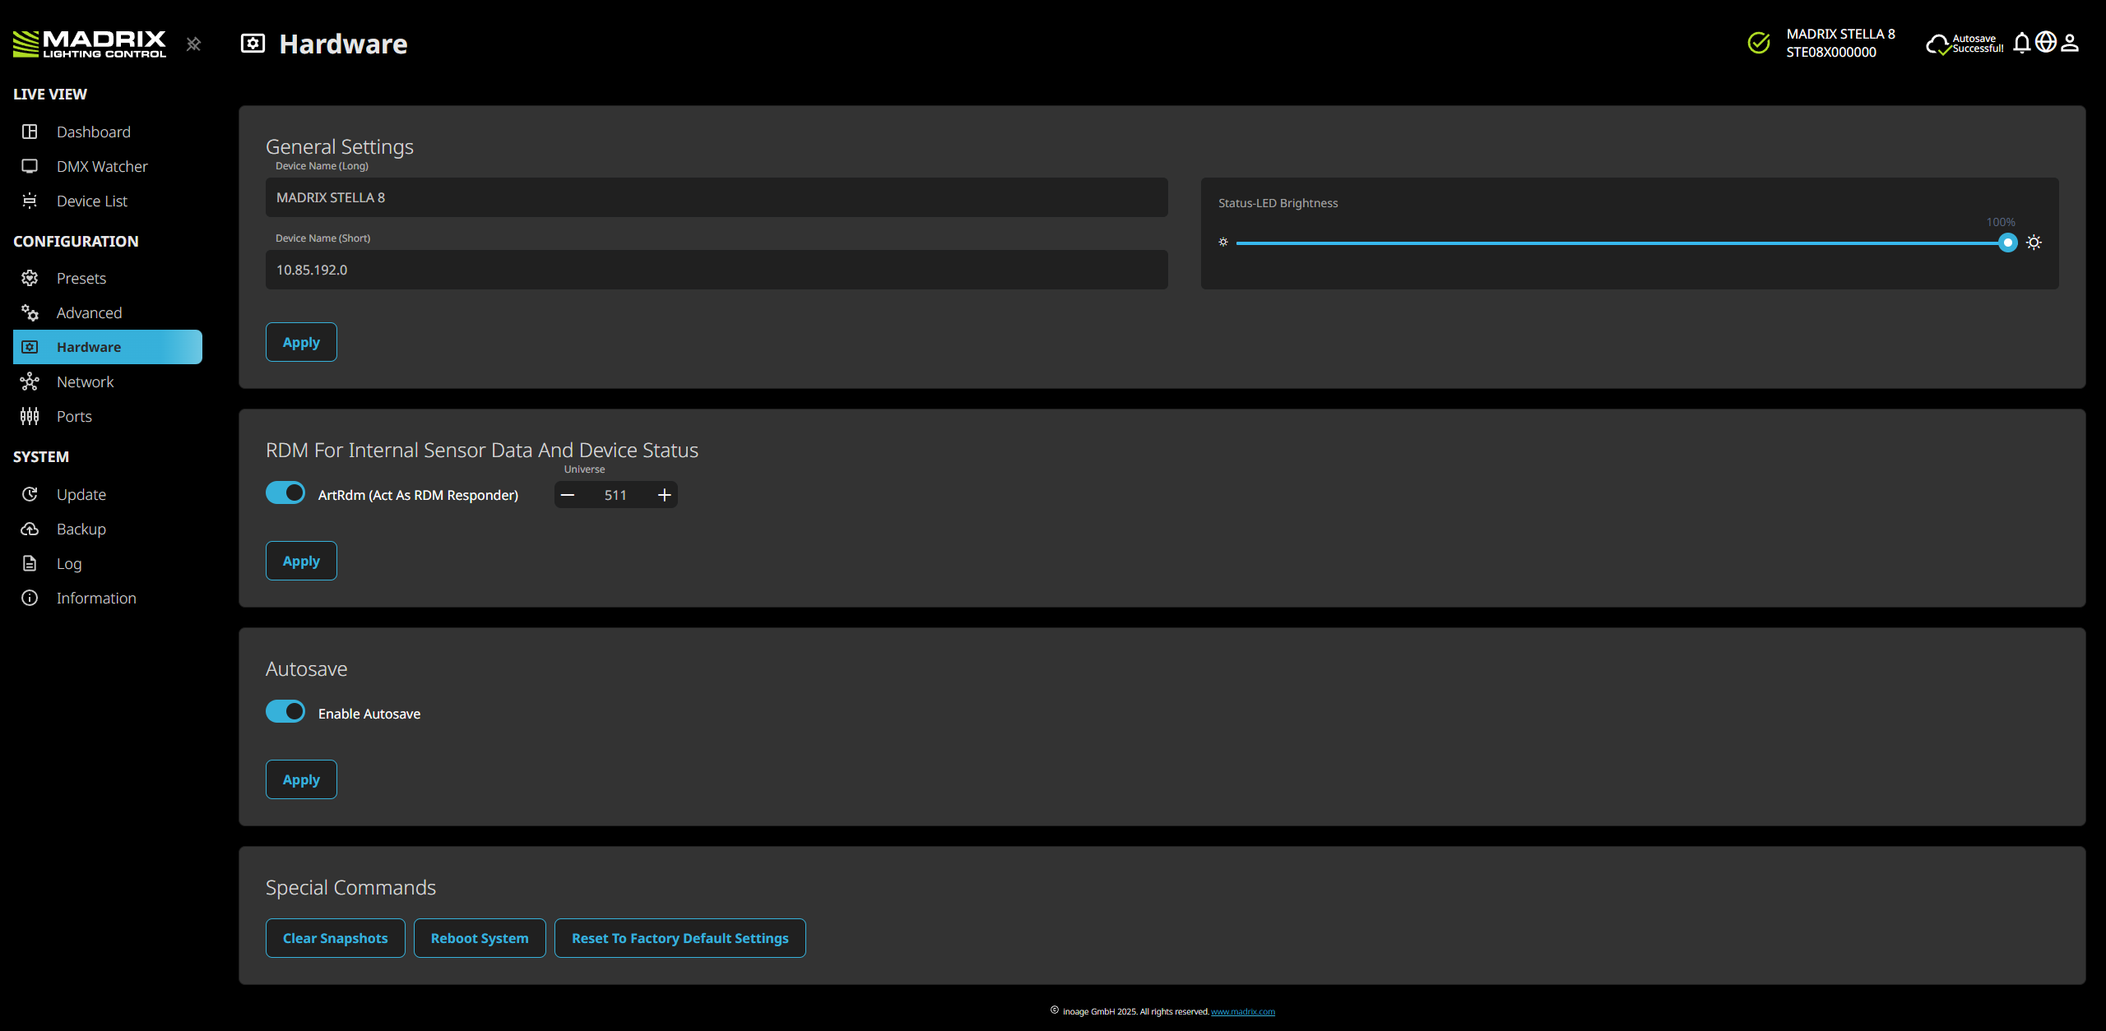Click the Network nodes icon
The image size is (2106, 1031).
[x=30, y=381]
